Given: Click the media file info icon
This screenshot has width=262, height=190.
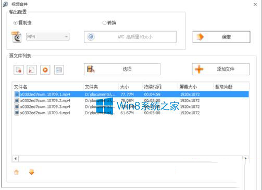Looking at the screenshot, I should [59, 70].
